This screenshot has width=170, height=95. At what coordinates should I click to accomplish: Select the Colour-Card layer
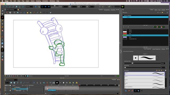click(18, 91)
